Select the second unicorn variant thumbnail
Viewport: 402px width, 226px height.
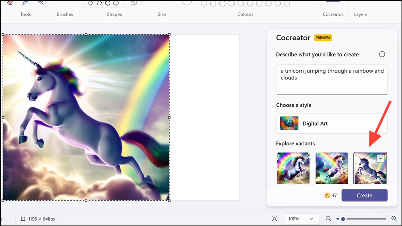pos(332,168)
